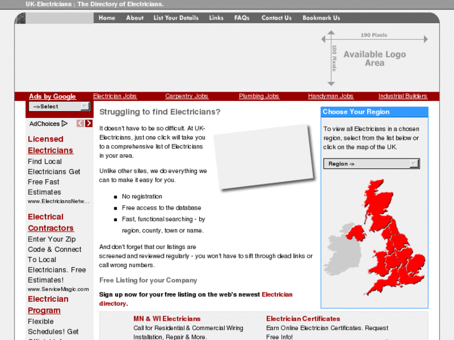Visit the Industrial Builders link
The image size is (454, 340).
pyautogui.click(x=403, y=96)
